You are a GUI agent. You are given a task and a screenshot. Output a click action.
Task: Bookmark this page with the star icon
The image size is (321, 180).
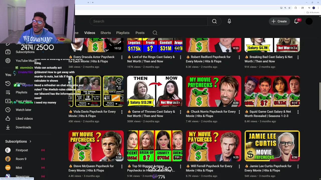coord(289,8)
